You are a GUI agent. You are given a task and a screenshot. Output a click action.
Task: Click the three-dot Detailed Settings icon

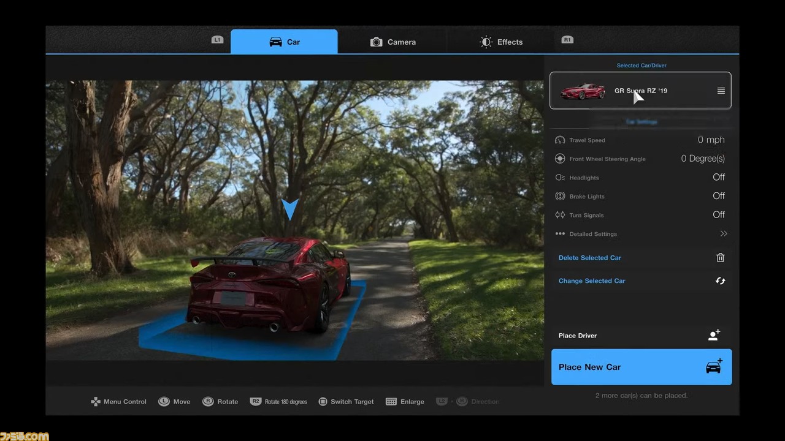(x=560, y=233)
